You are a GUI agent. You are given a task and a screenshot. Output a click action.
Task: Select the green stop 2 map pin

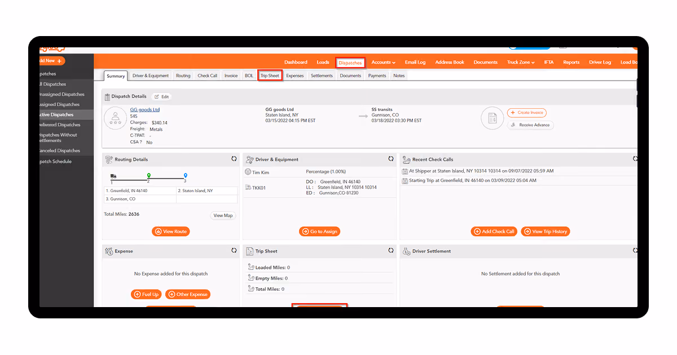pos(148,176)
